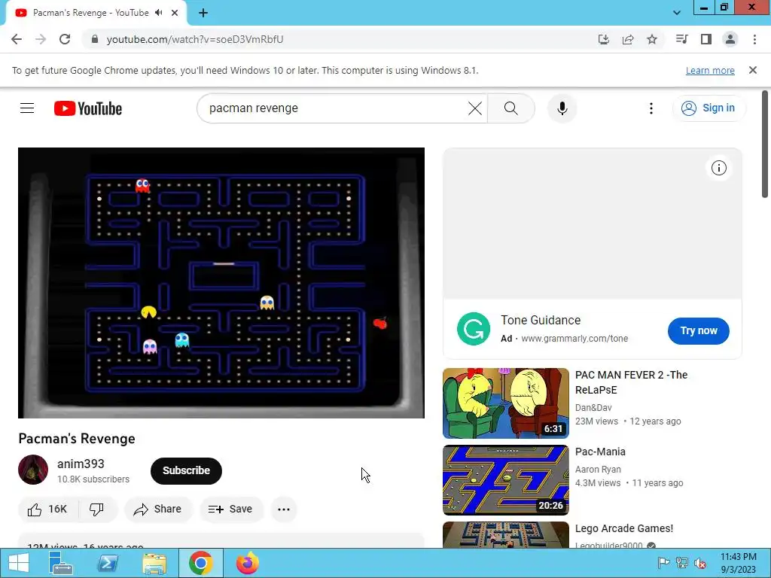Click the browser forward arrow

click(41, 39)
